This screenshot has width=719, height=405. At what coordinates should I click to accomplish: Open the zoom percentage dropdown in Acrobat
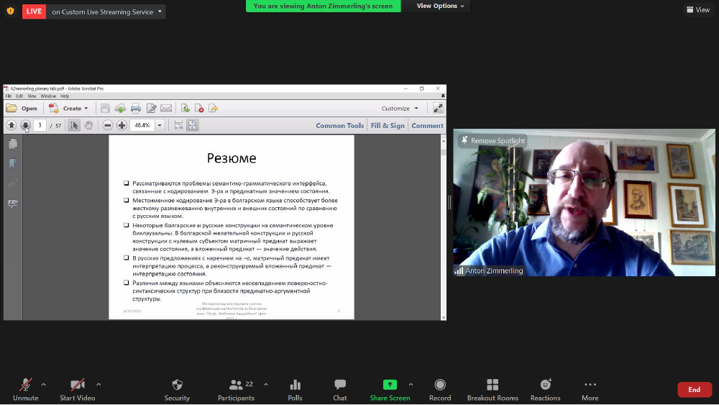tap(160, 125)
